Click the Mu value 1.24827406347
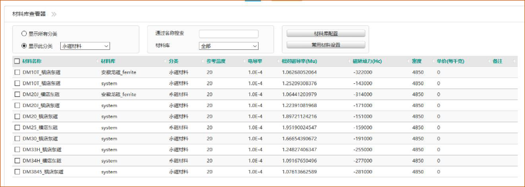 point(299,150)
